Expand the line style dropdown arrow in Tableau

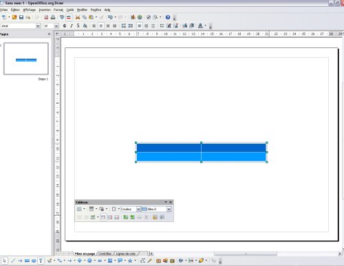tap(96, 209)
